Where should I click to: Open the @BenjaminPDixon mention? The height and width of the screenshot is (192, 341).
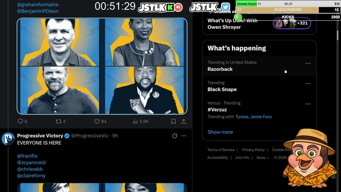point(38,11)
